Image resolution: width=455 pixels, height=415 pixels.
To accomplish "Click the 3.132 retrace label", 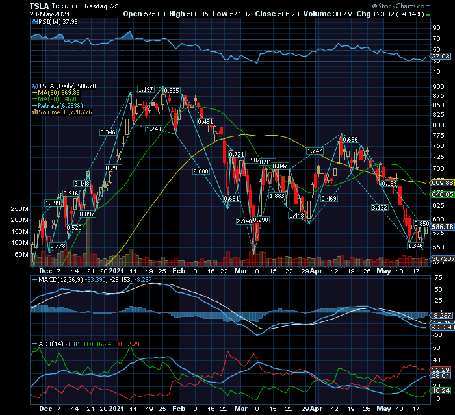I will click(380, 207).
